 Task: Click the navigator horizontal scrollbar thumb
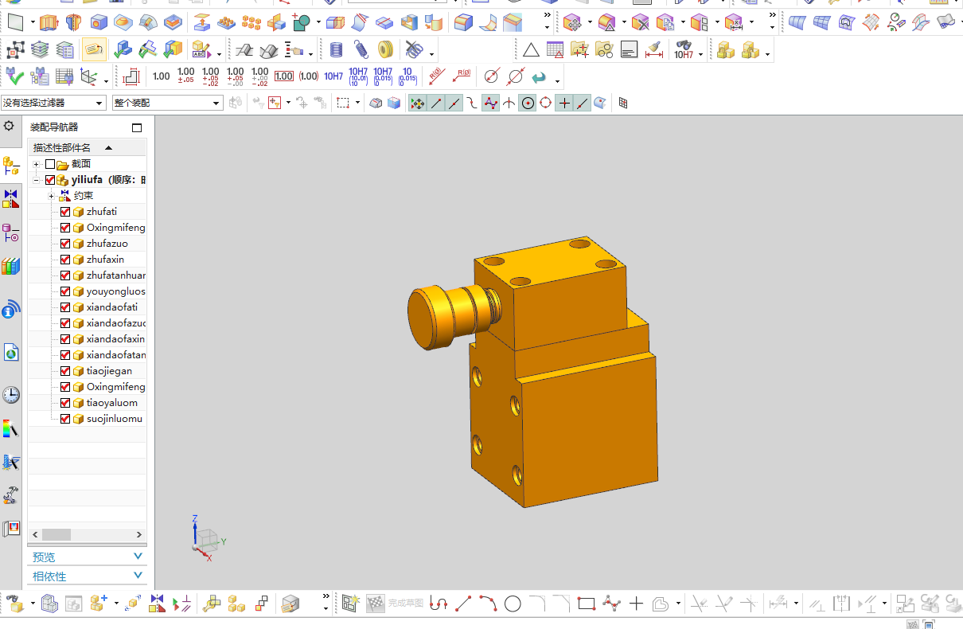[x=57, y=535]
